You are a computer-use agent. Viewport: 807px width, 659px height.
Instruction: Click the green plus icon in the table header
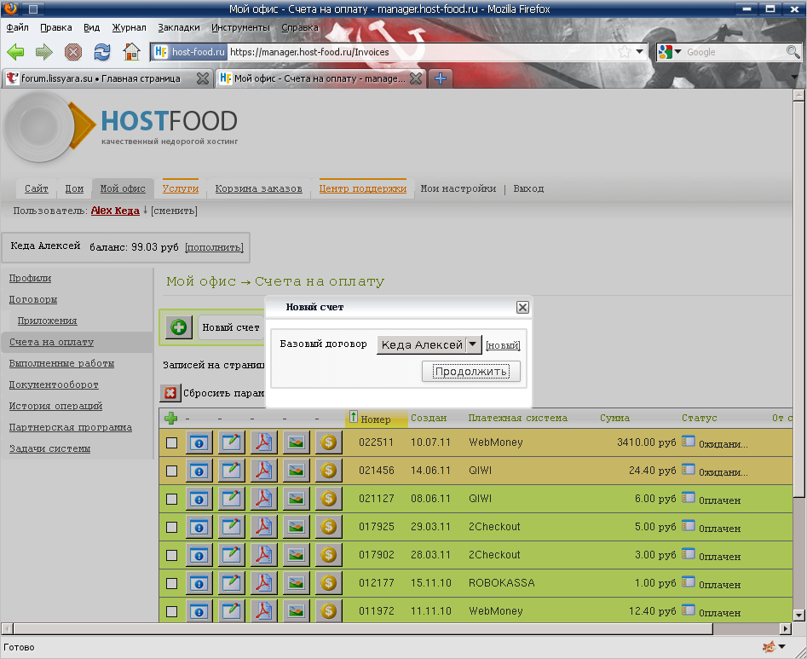tap(171, 418)
